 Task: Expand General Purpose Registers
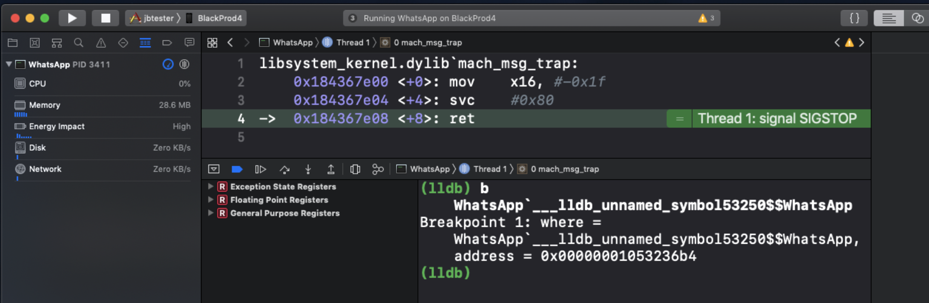click(x=210, y=213)
